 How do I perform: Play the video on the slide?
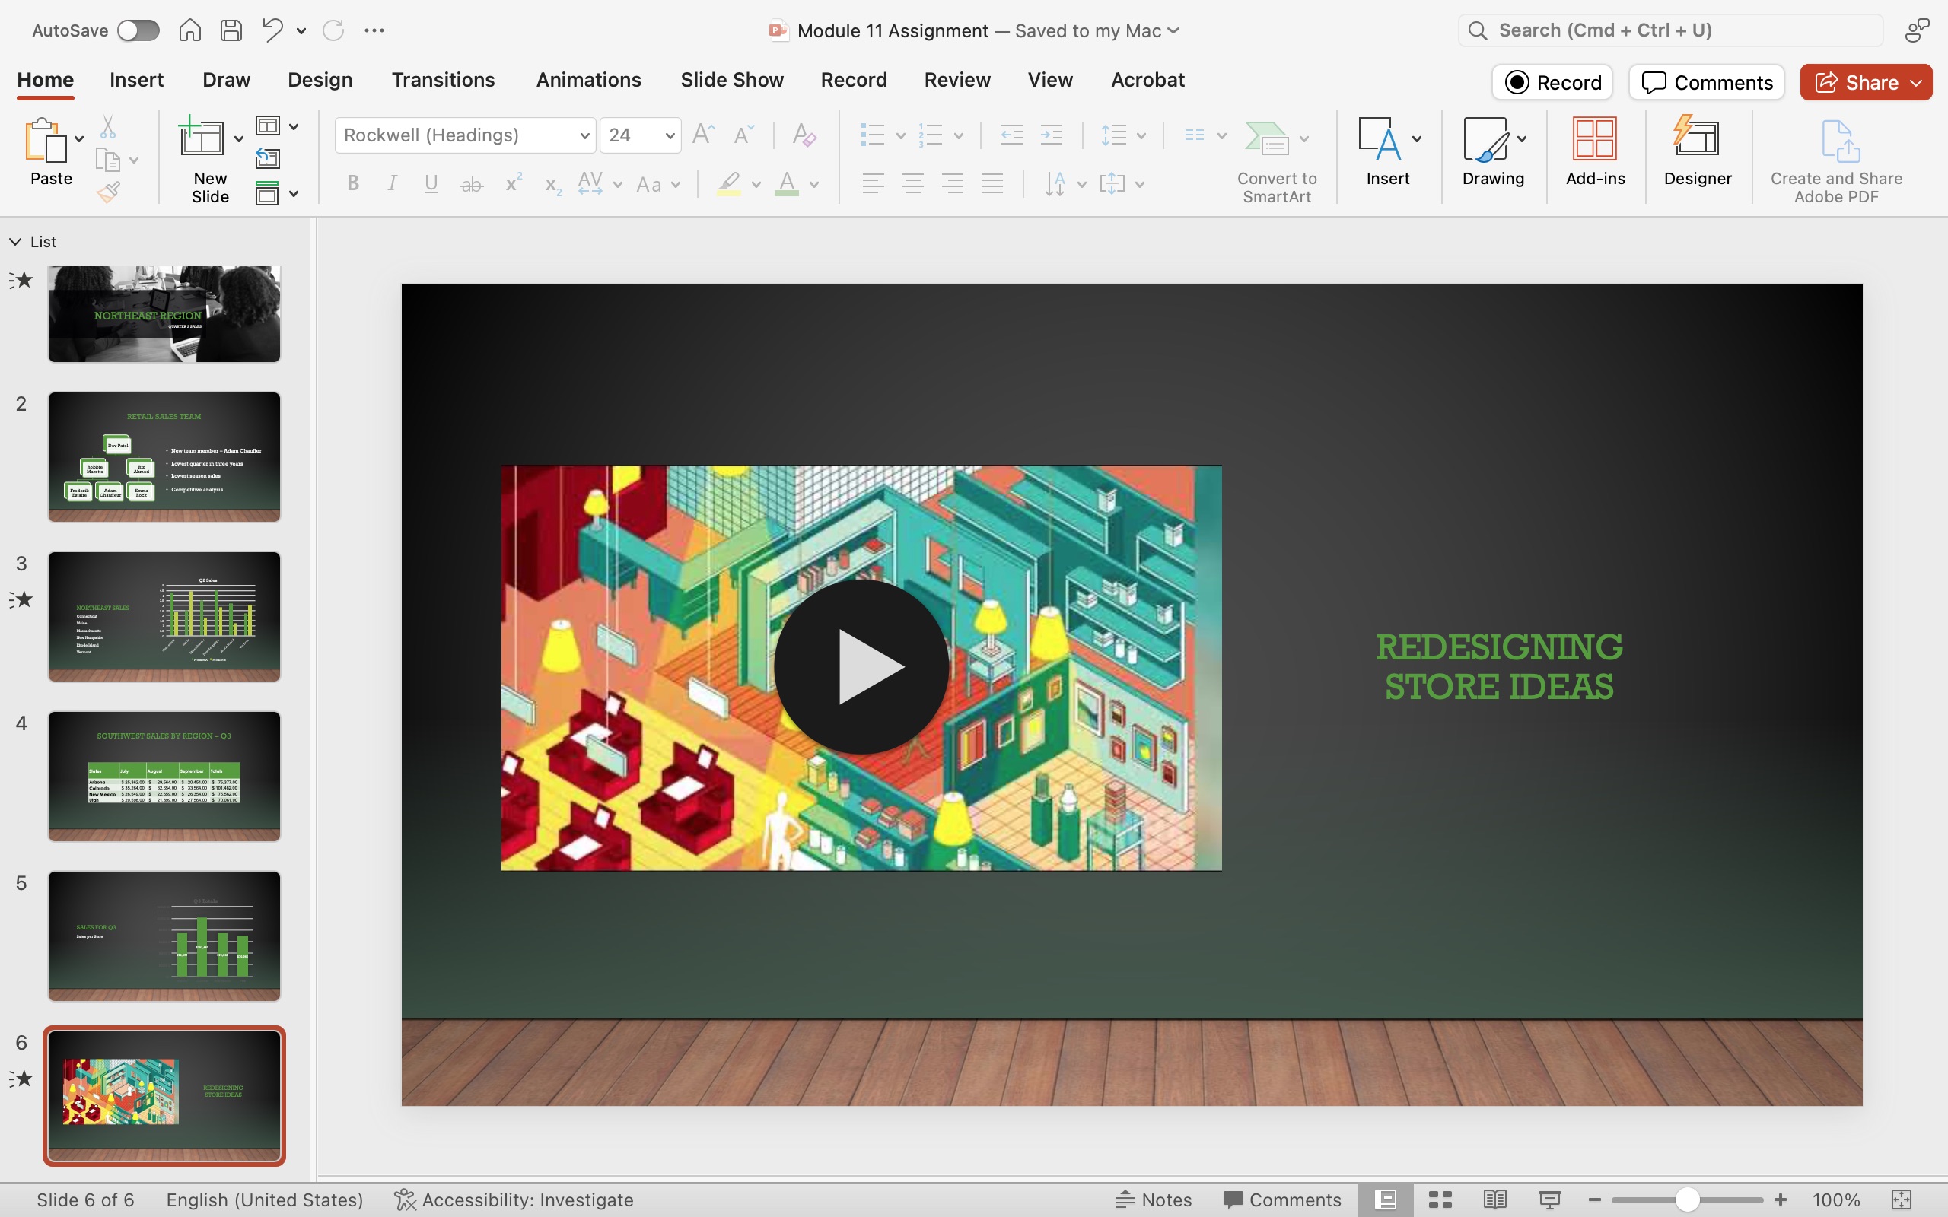[x=861, y=666]
